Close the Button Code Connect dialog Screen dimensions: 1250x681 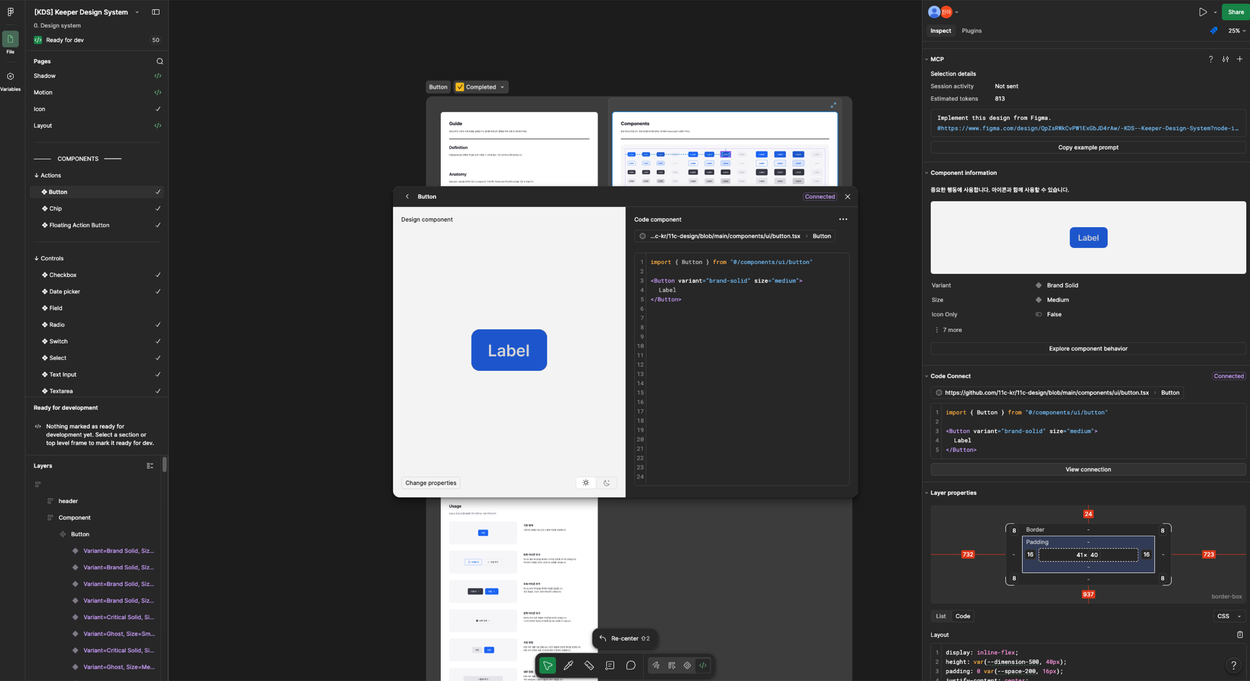(x=847, y=196)
